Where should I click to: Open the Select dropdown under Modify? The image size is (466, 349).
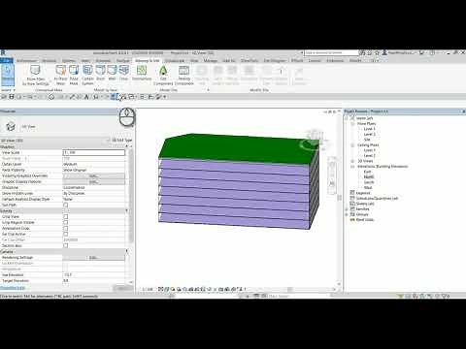[8, 90]
